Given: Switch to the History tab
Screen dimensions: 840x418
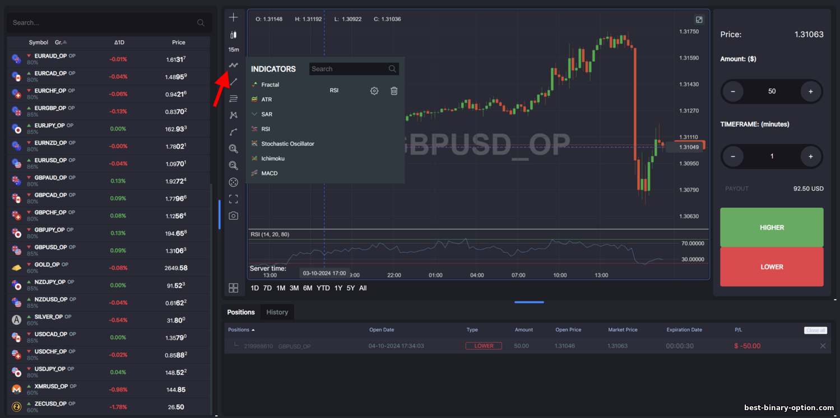Looking at the screenshot, I should pyautogui.click(x=277, y=312).
